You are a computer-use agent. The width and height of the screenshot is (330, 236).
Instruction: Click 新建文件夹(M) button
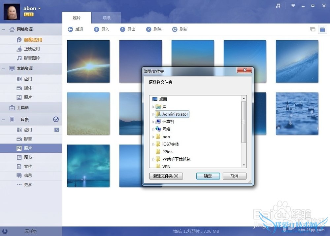point(166,176)
